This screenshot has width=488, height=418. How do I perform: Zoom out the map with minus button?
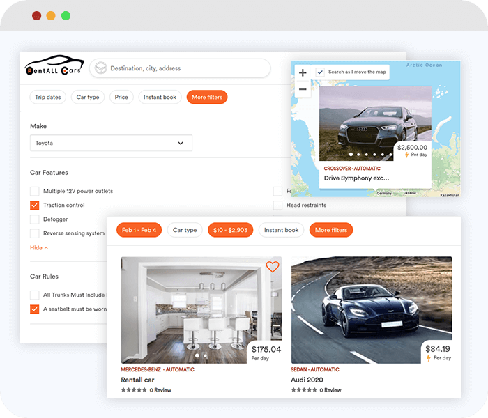[303, 89]
